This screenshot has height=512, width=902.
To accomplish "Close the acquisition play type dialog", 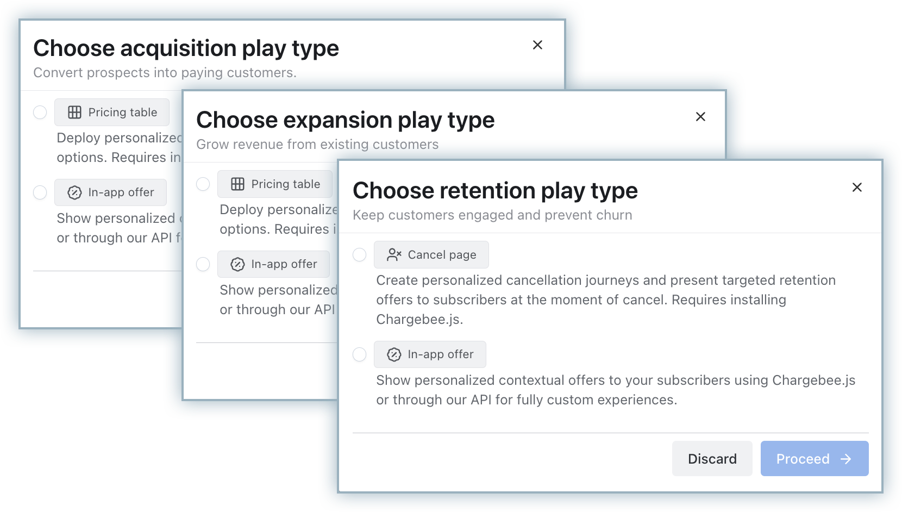I will [537, 45].
